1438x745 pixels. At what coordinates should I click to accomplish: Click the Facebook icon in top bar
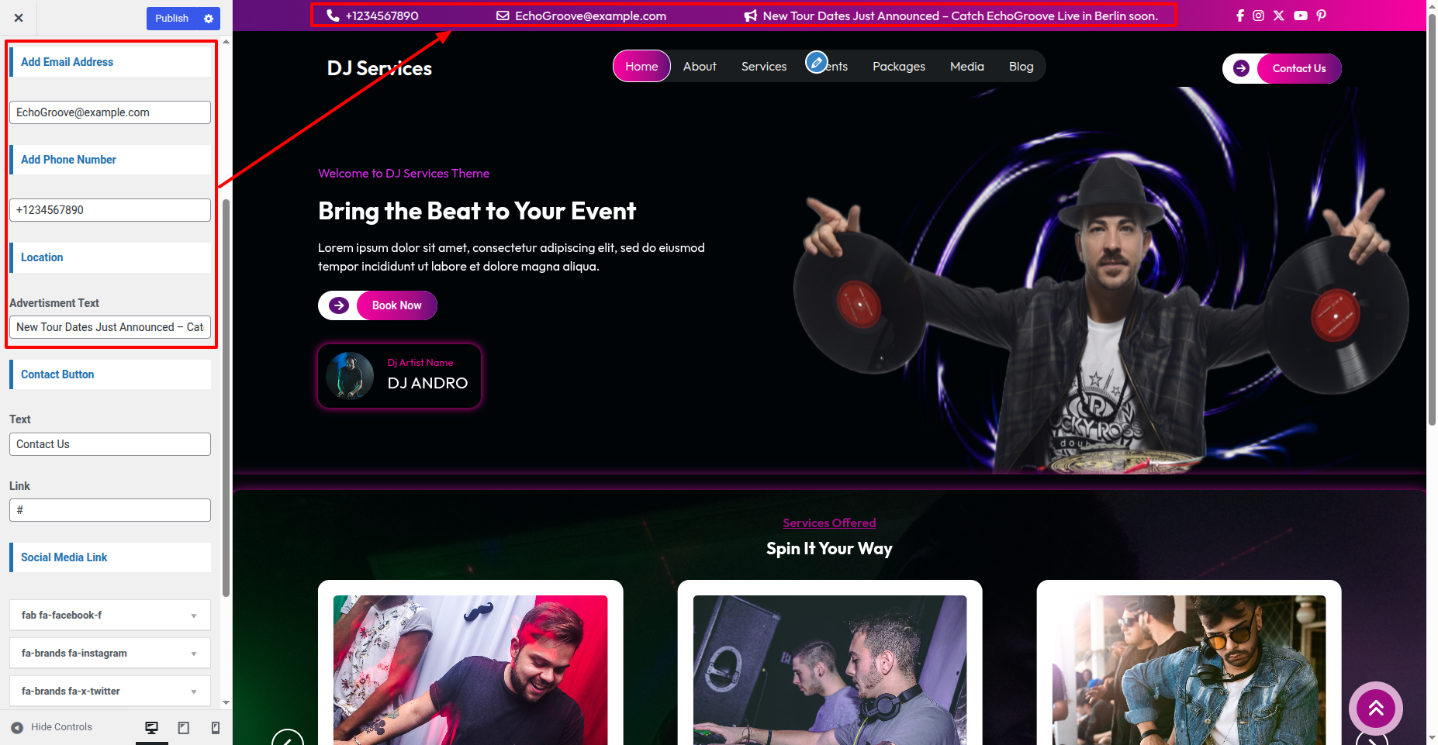[x=1239, y=16]
